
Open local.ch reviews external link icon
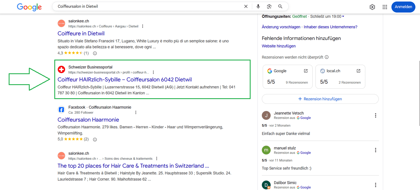click(x=358, y=71)
